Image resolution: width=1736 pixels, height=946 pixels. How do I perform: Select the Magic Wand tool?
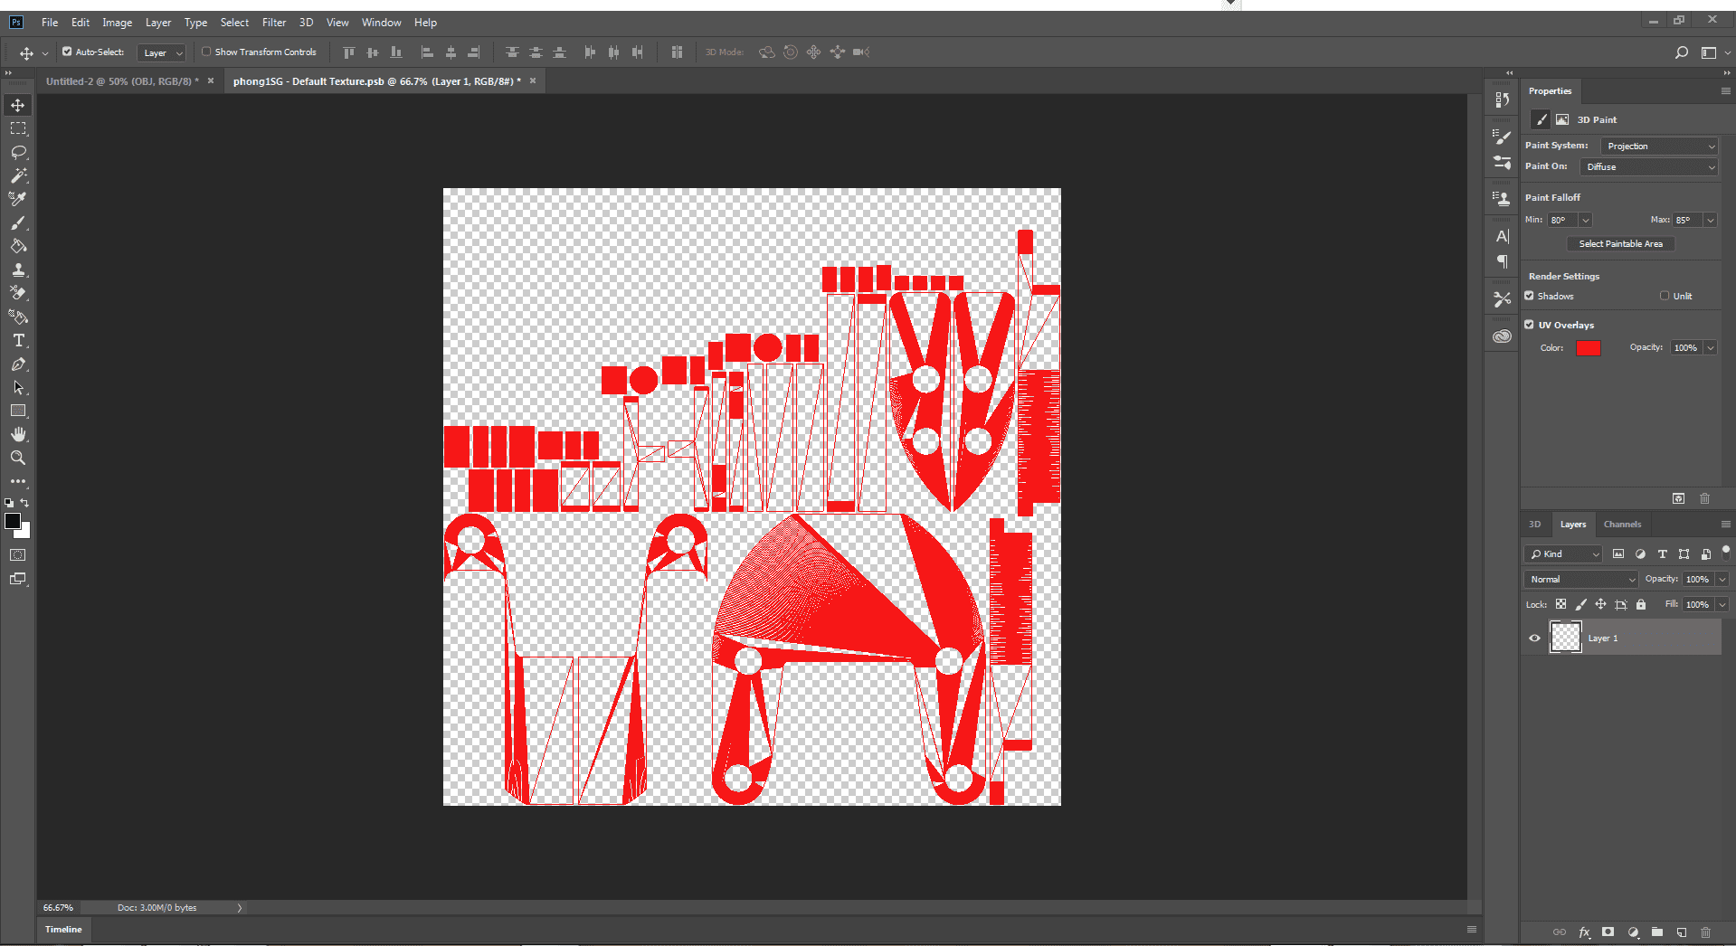[18, 176]
